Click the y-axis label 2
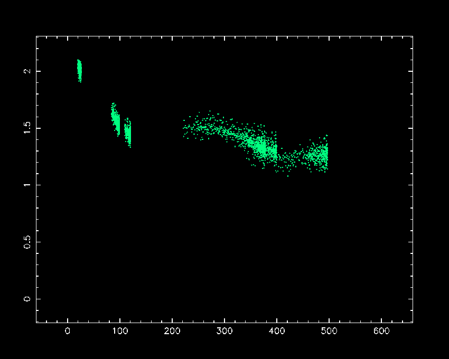The image size is (449, 359). pos(27,71)
